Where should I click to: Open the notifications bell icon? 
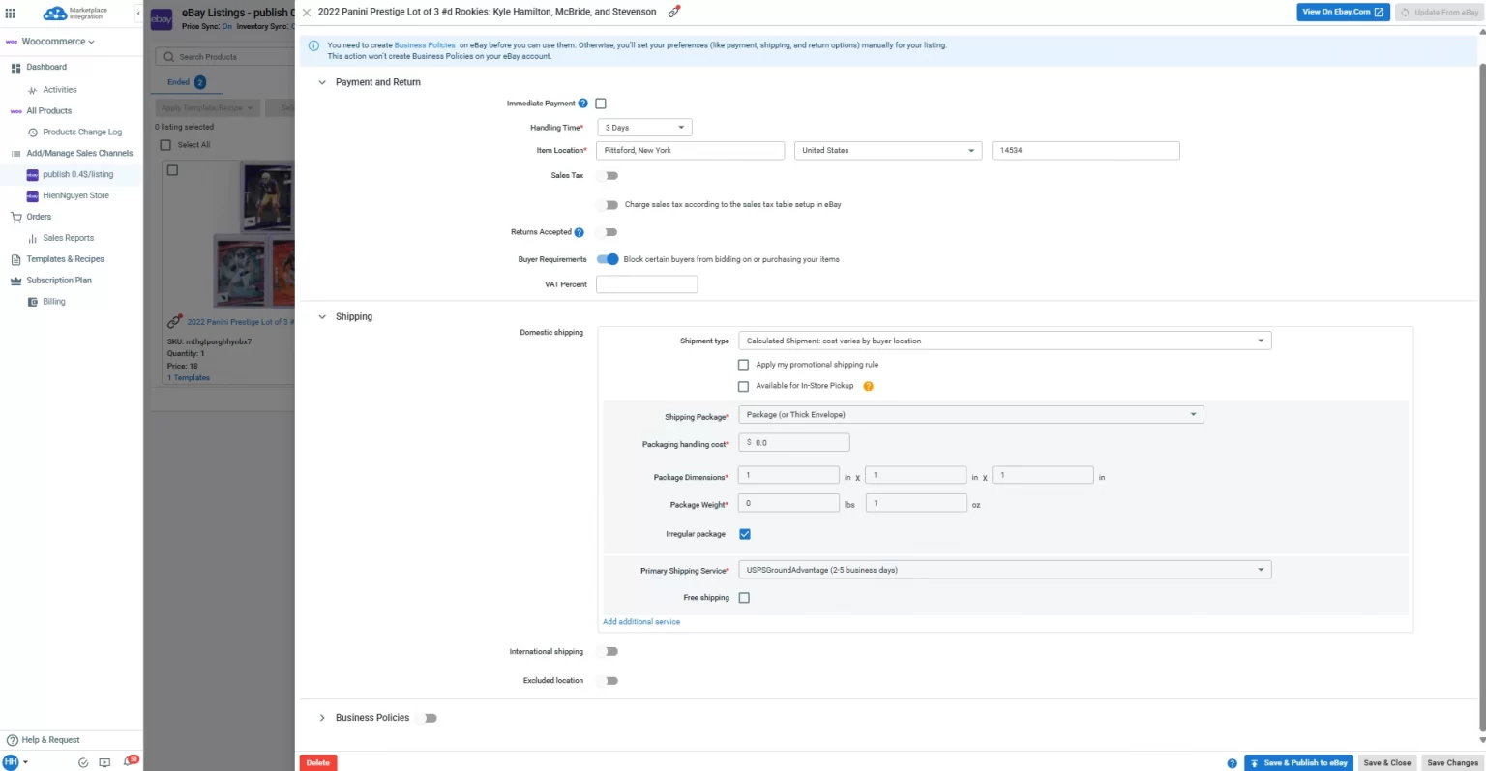click(128, 762)
